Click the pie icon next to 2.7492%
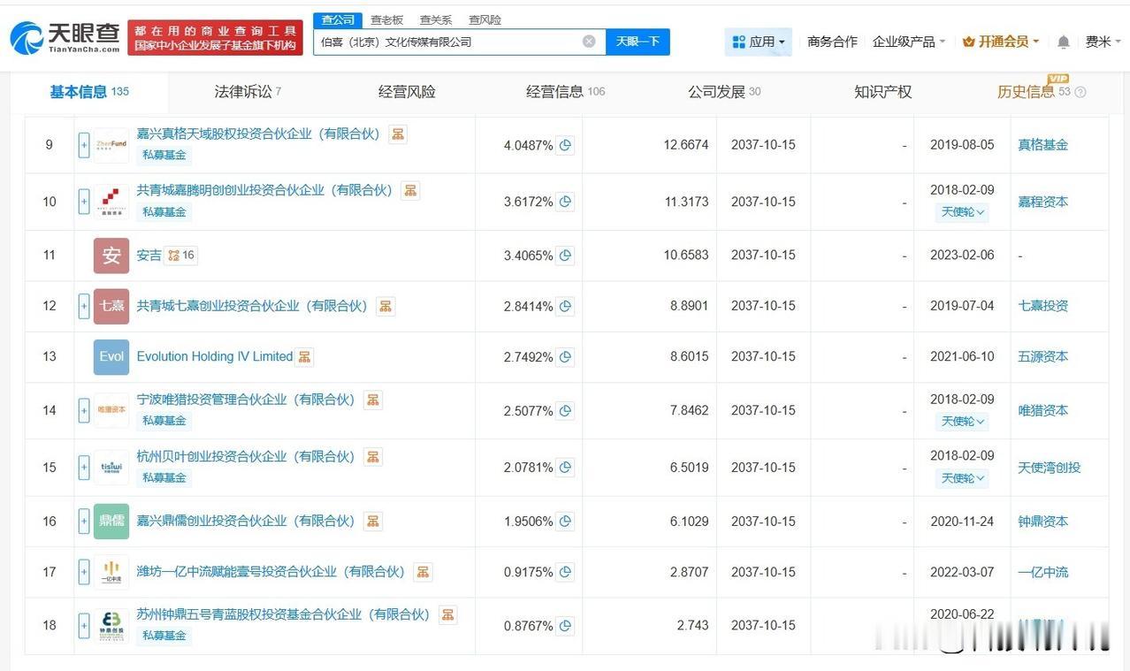The image size is (1130, 671). (565, 357)
